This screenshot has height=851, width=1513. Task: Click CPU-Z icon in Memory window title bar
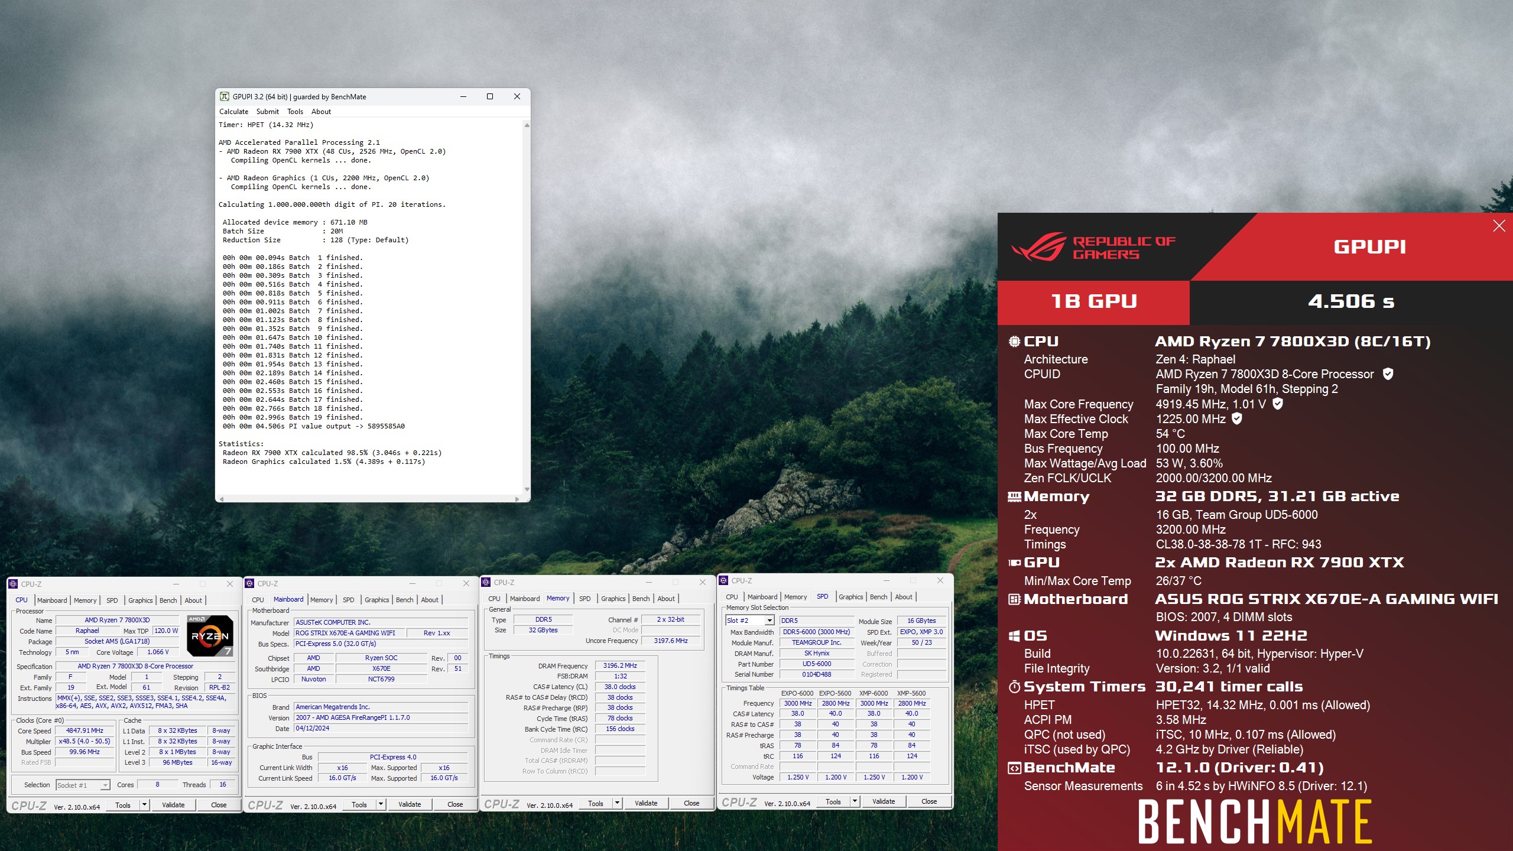[486, 582]
